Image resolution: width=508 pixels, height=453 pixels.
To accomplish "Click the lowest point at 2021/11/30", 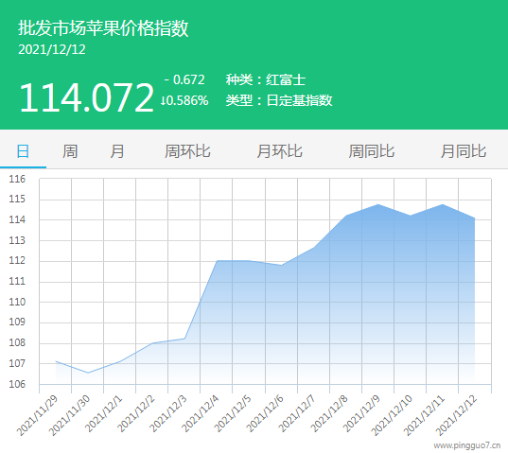I will pos(88,373).
